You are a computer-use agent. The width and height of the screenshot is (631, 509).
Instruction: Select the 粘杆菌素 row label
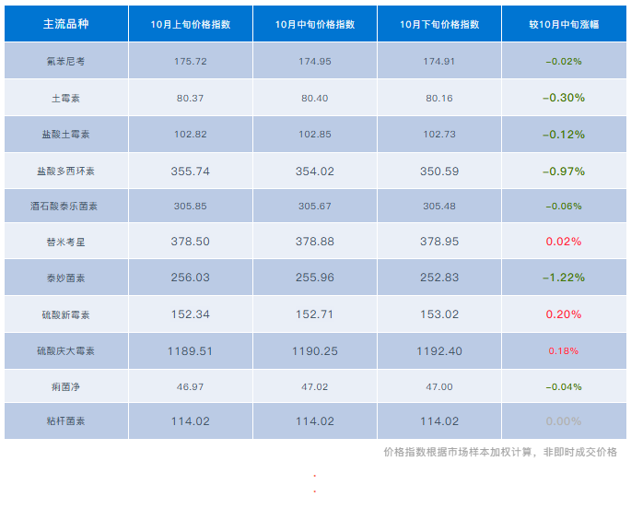coord(65,421)
